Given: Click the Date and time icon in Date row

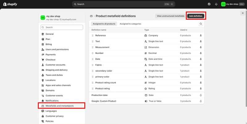Looking at the screenshot, I should coord(146,59).
